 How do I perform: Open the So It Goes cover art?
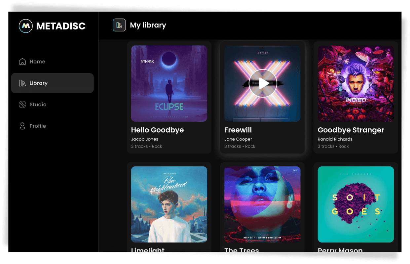coord(356,204)
